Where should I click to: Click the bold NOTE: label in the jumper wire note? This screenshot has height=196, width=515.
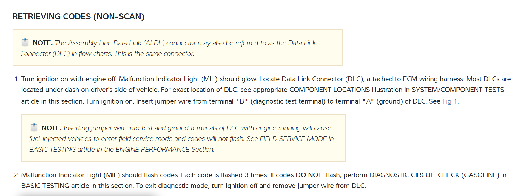pos(52,128)
